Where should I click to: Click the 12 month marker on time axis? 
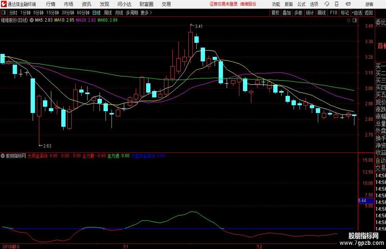[x=259, y=247]
